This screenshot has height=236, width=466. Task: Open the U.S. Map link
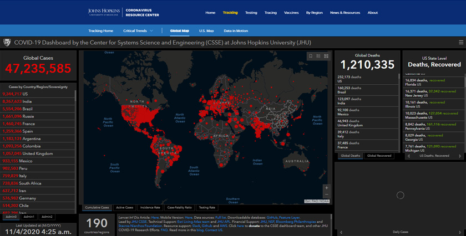click(206, 30)
